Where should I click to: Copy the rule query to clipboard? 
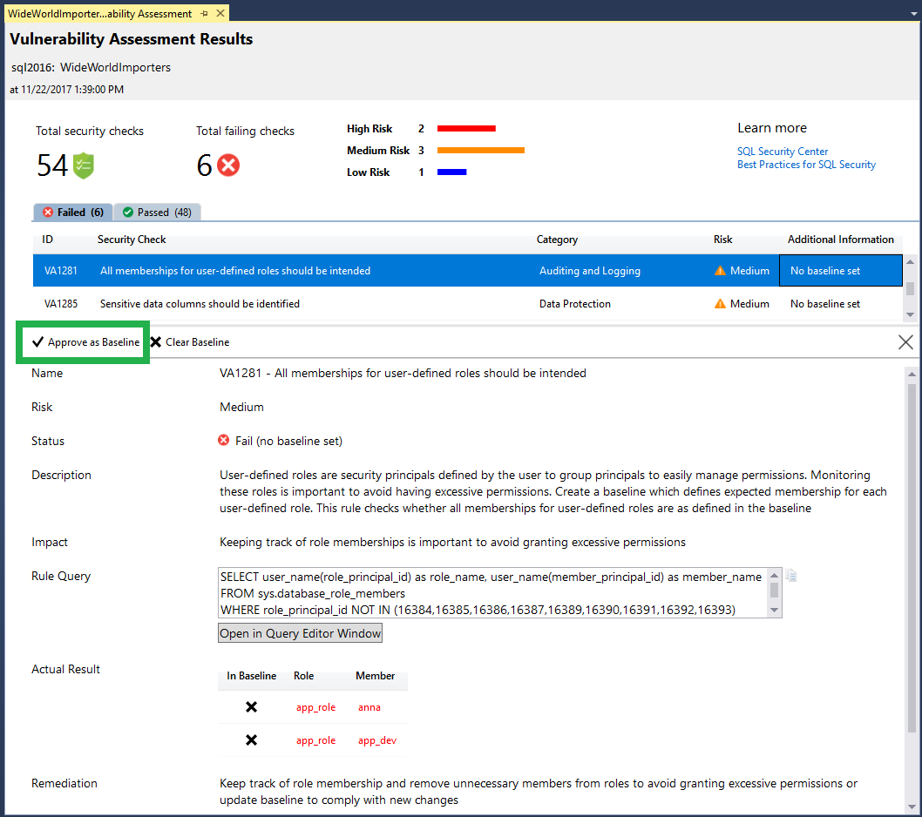point(790,575)
